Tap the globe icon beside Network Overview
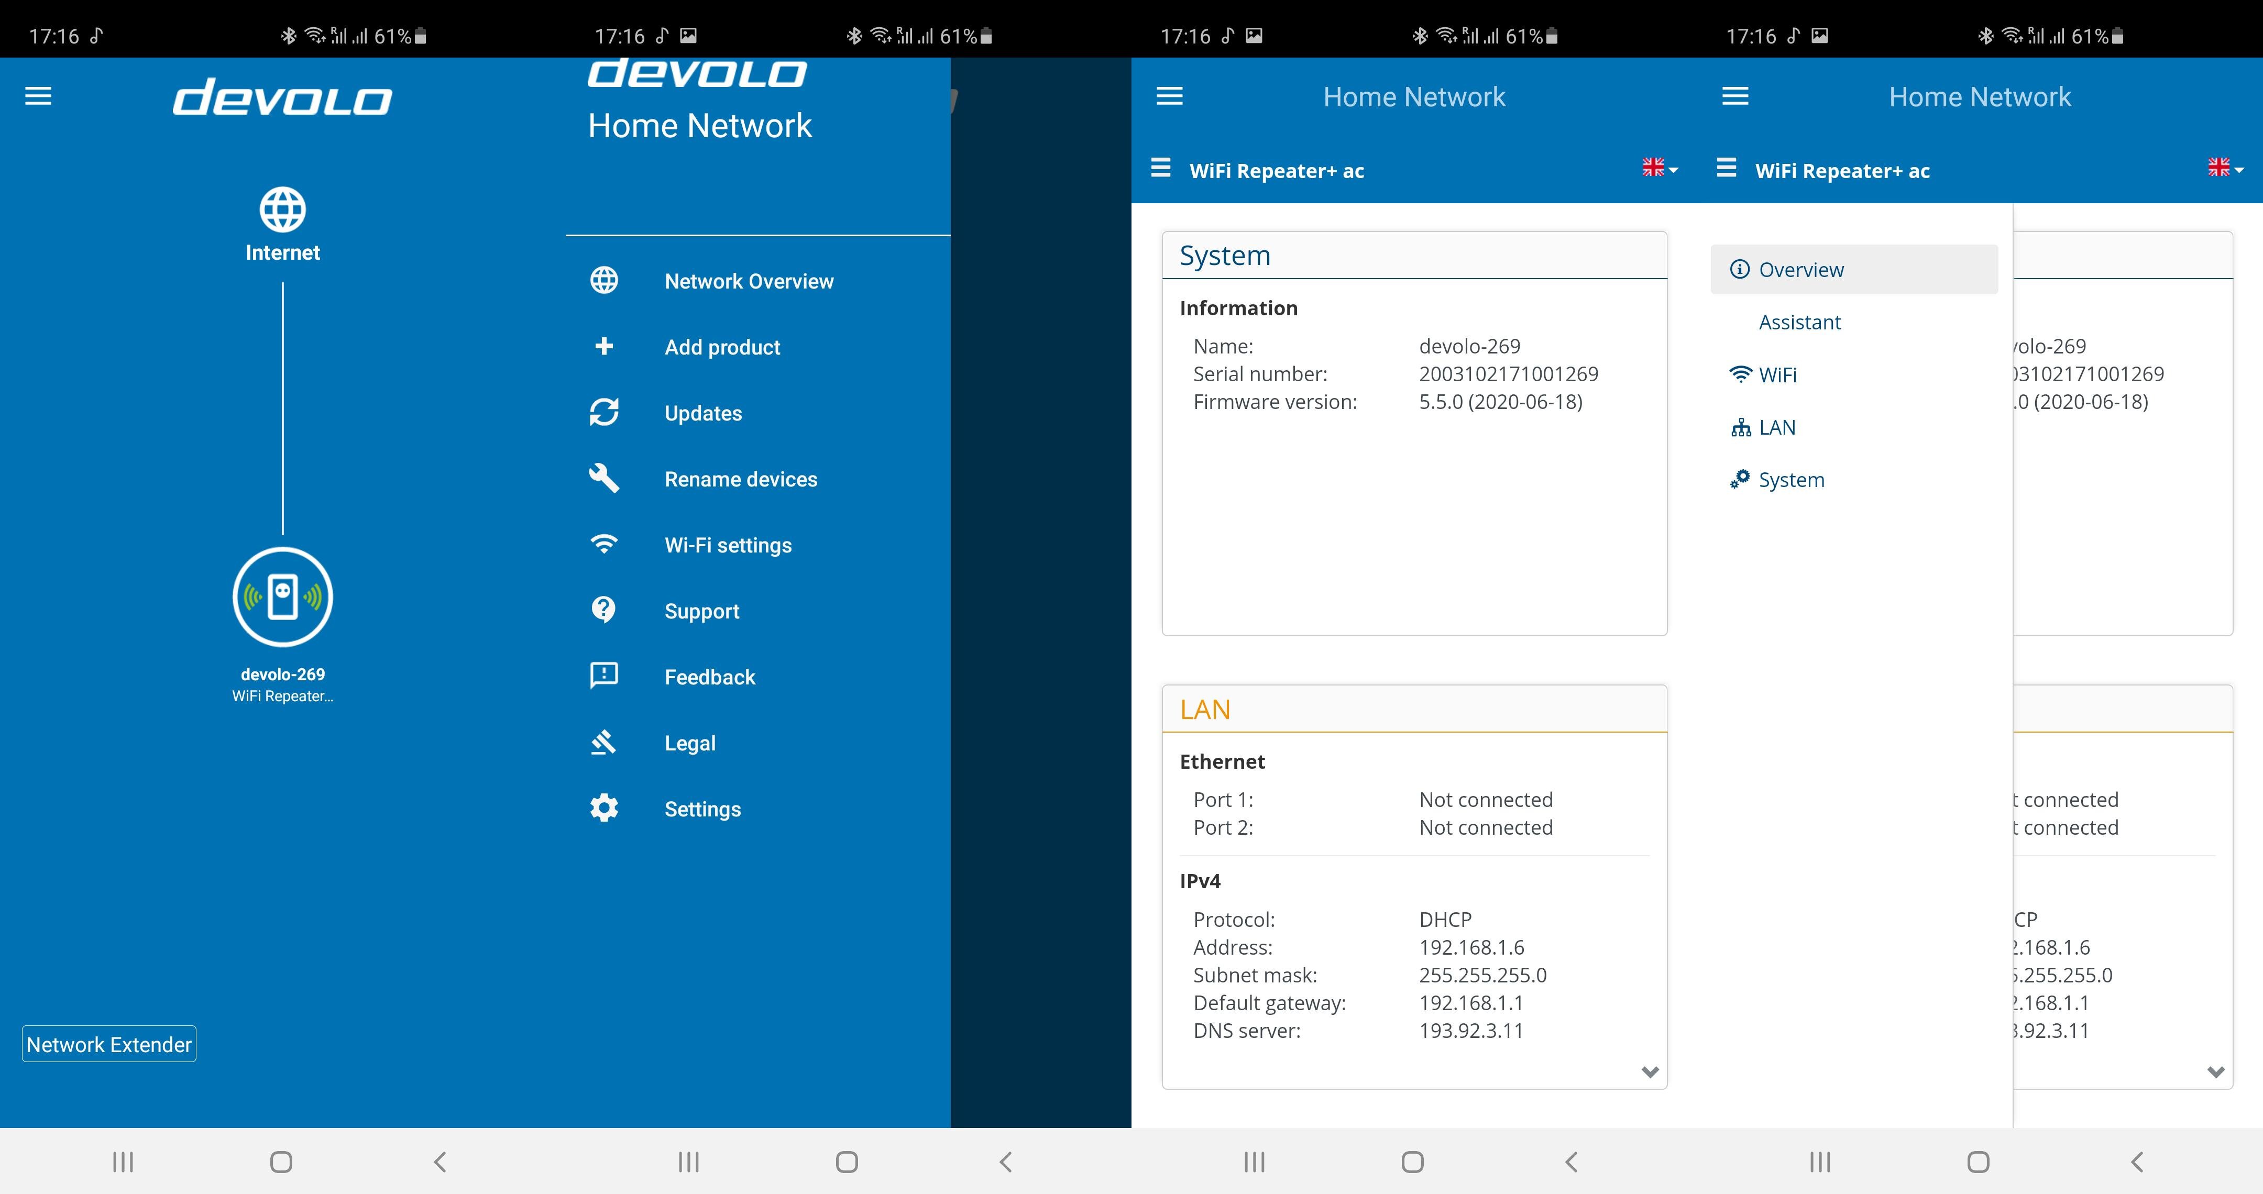This screenshot has width=2263, height=1194. pos(603,281)
